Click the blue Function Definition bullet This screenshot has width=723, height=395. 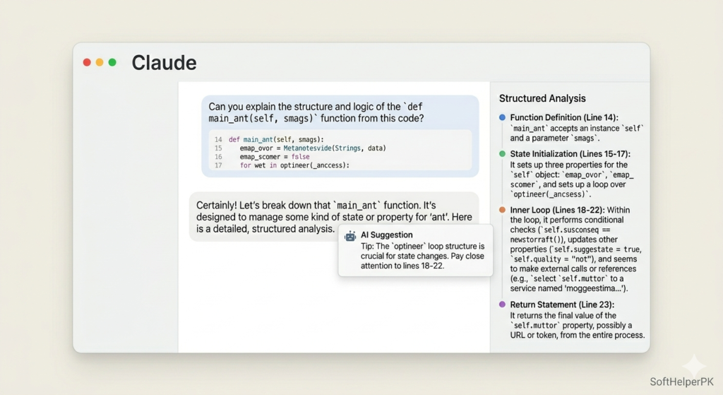tap(502, 117)
